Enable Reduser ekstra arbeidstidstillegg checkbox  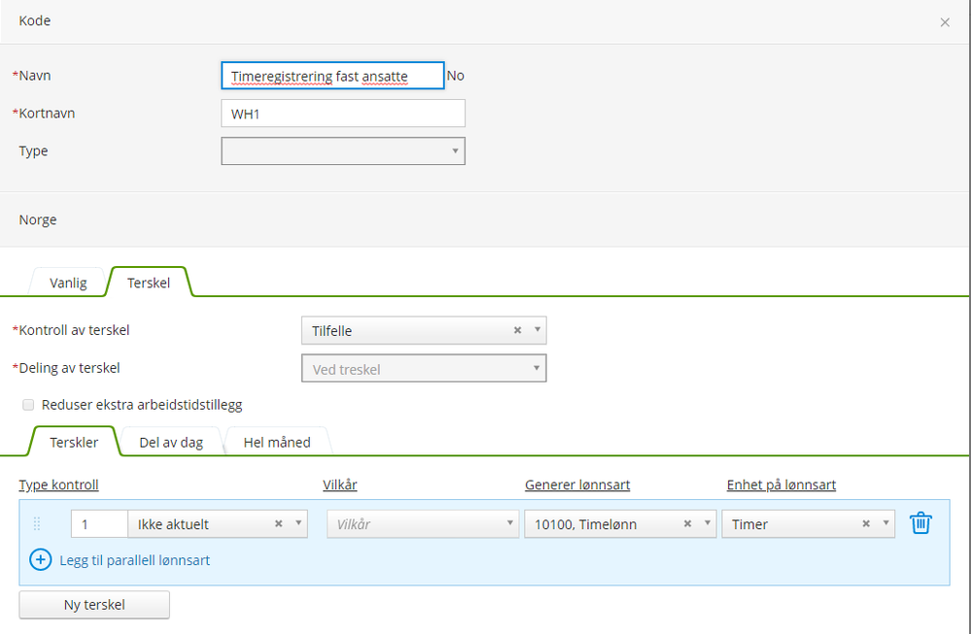(28, 404)
